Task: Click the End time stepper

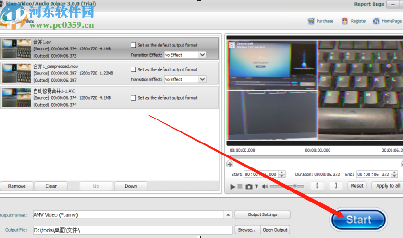Action: point(394,174)
